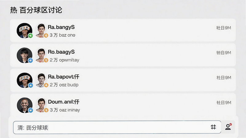Select first row's large round avatar
Screen dimensions: 246x138
pos(25,30)
